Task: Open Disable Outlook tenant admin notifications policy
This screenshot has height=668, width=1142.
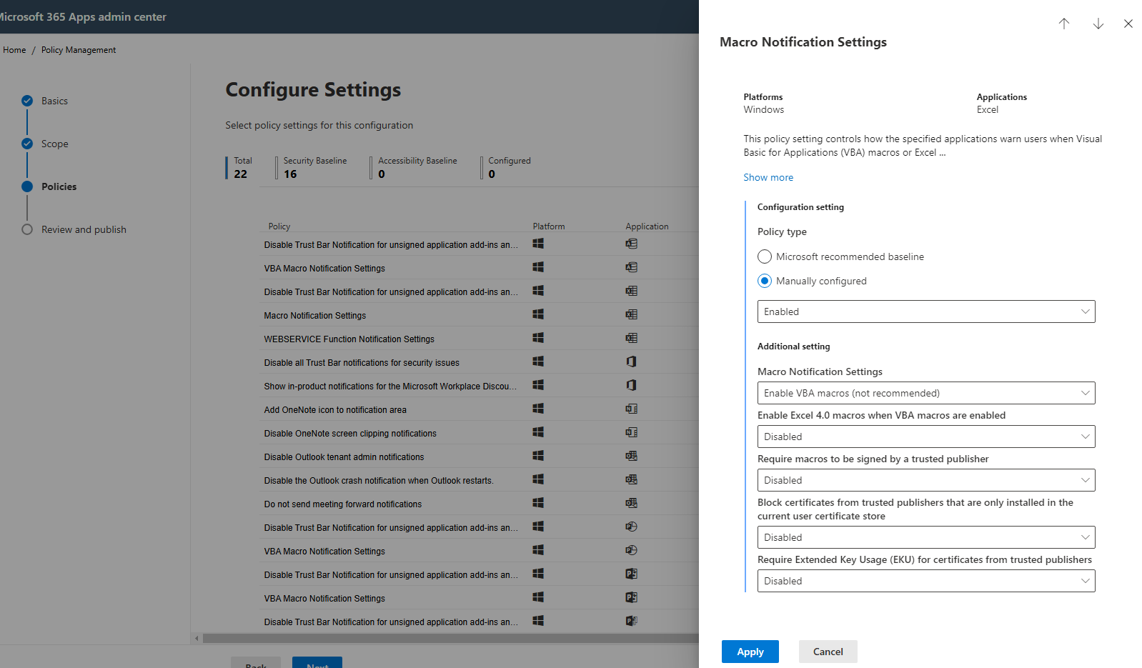Action: [x=344, y=457]
